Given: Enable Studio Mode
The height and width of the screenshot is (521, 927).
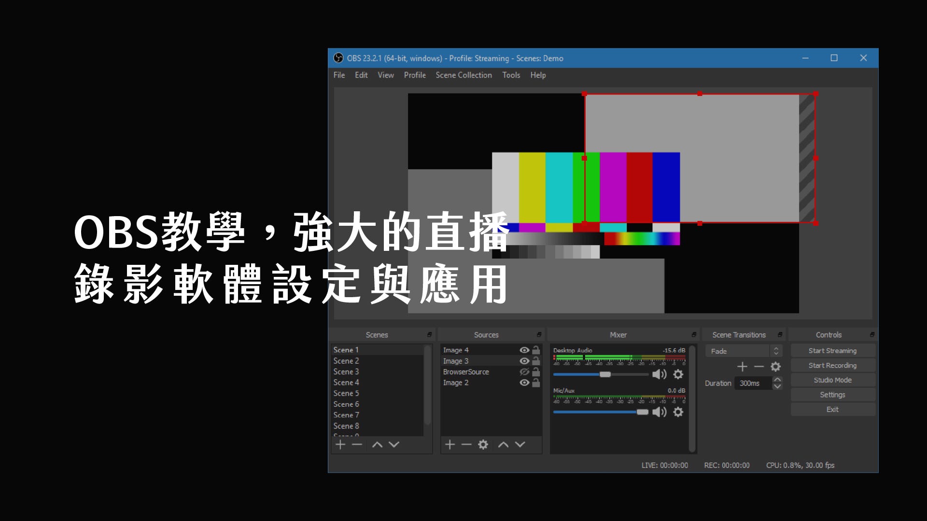Looking at the screenshot, I should click(833, 380).
